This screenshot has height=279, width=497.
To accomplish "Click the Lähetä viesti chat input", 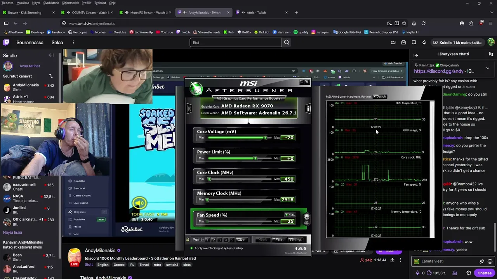I will pos(446,261).
